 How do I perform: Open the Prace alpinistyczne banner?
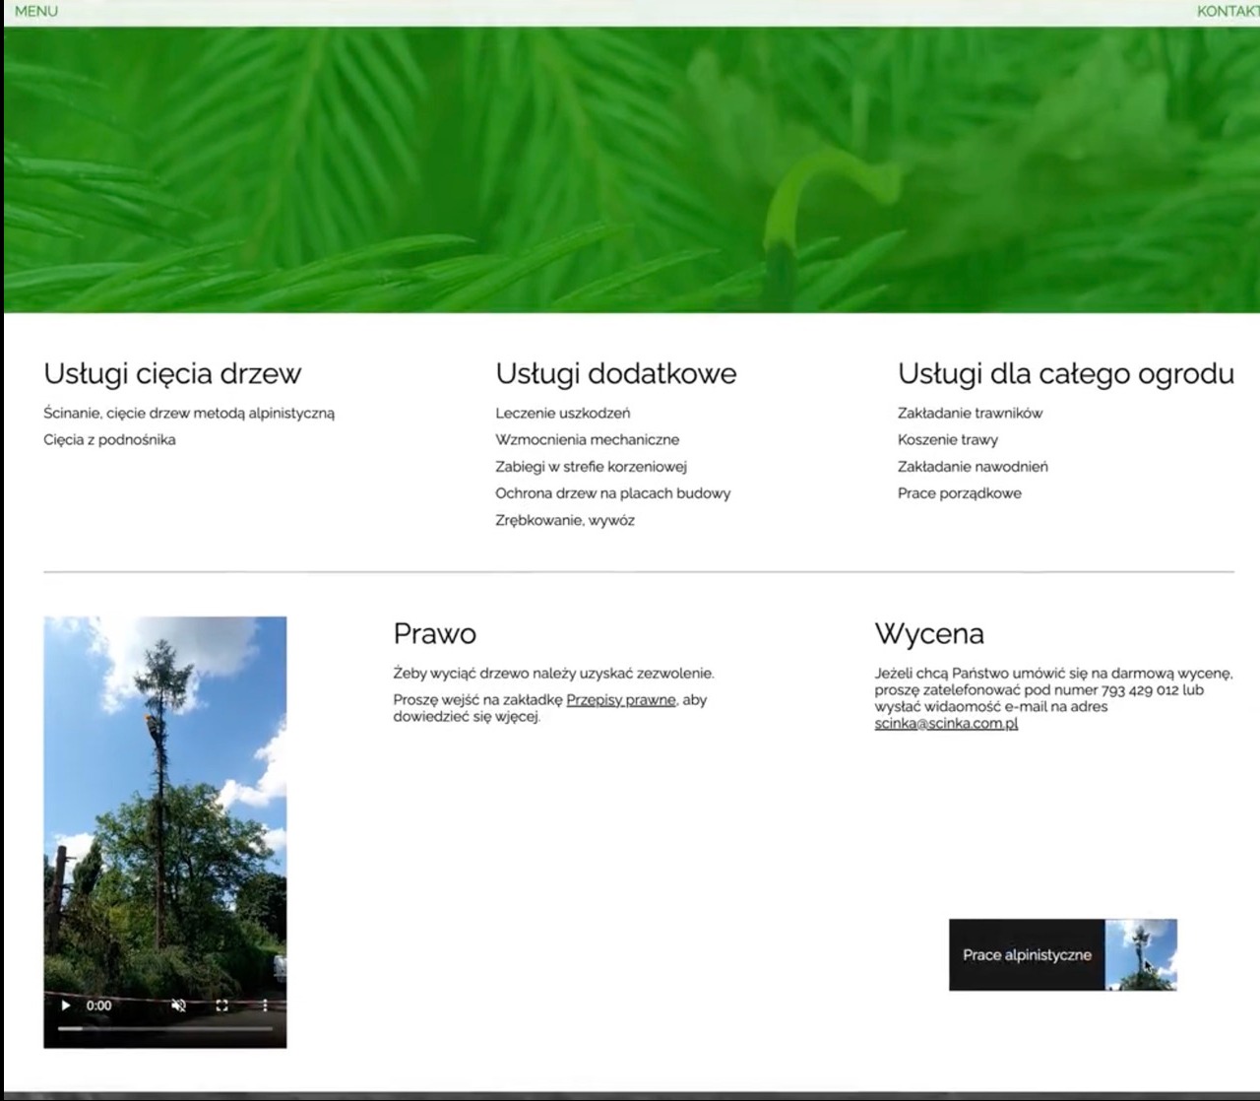pos(1028,954)
